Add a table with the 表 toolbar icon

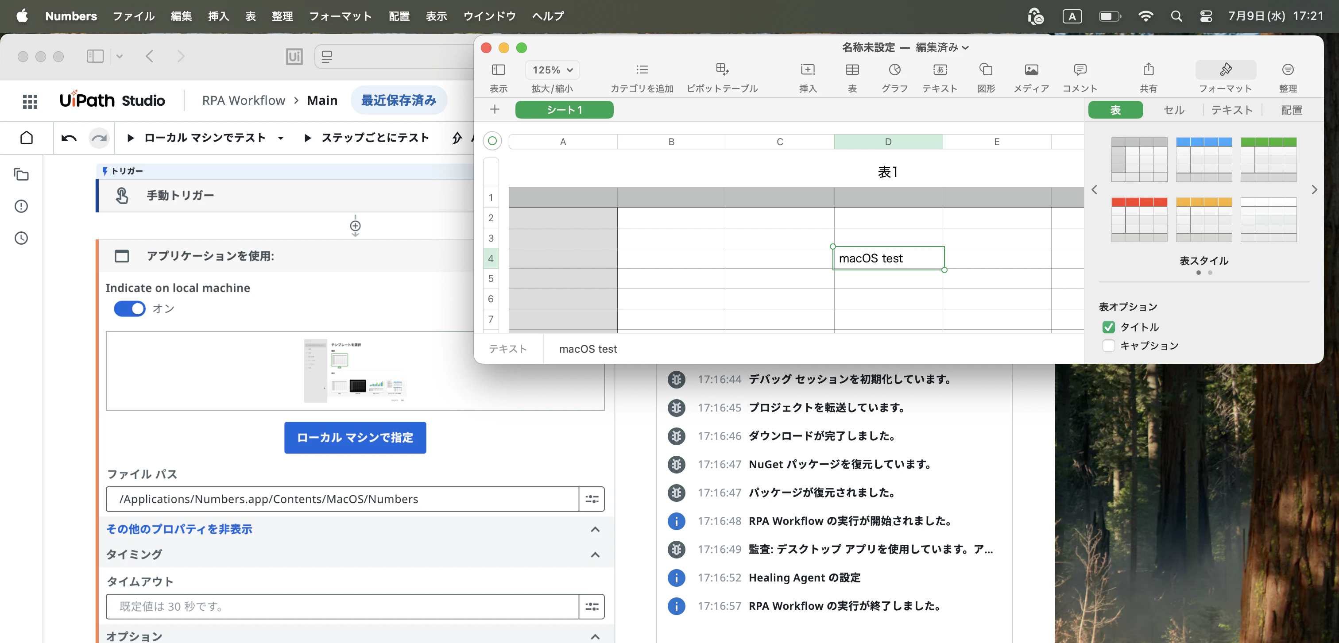(x=852, y=69)
